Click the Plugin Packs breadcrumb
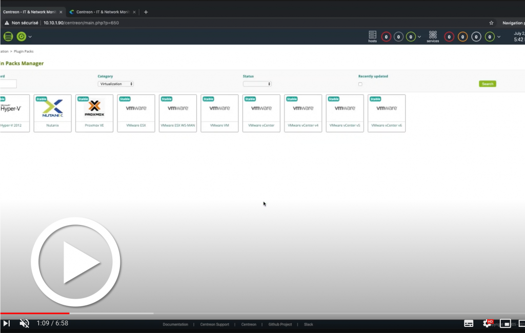The width and height of the screenshot is (525, 333). tap(24, 52)
